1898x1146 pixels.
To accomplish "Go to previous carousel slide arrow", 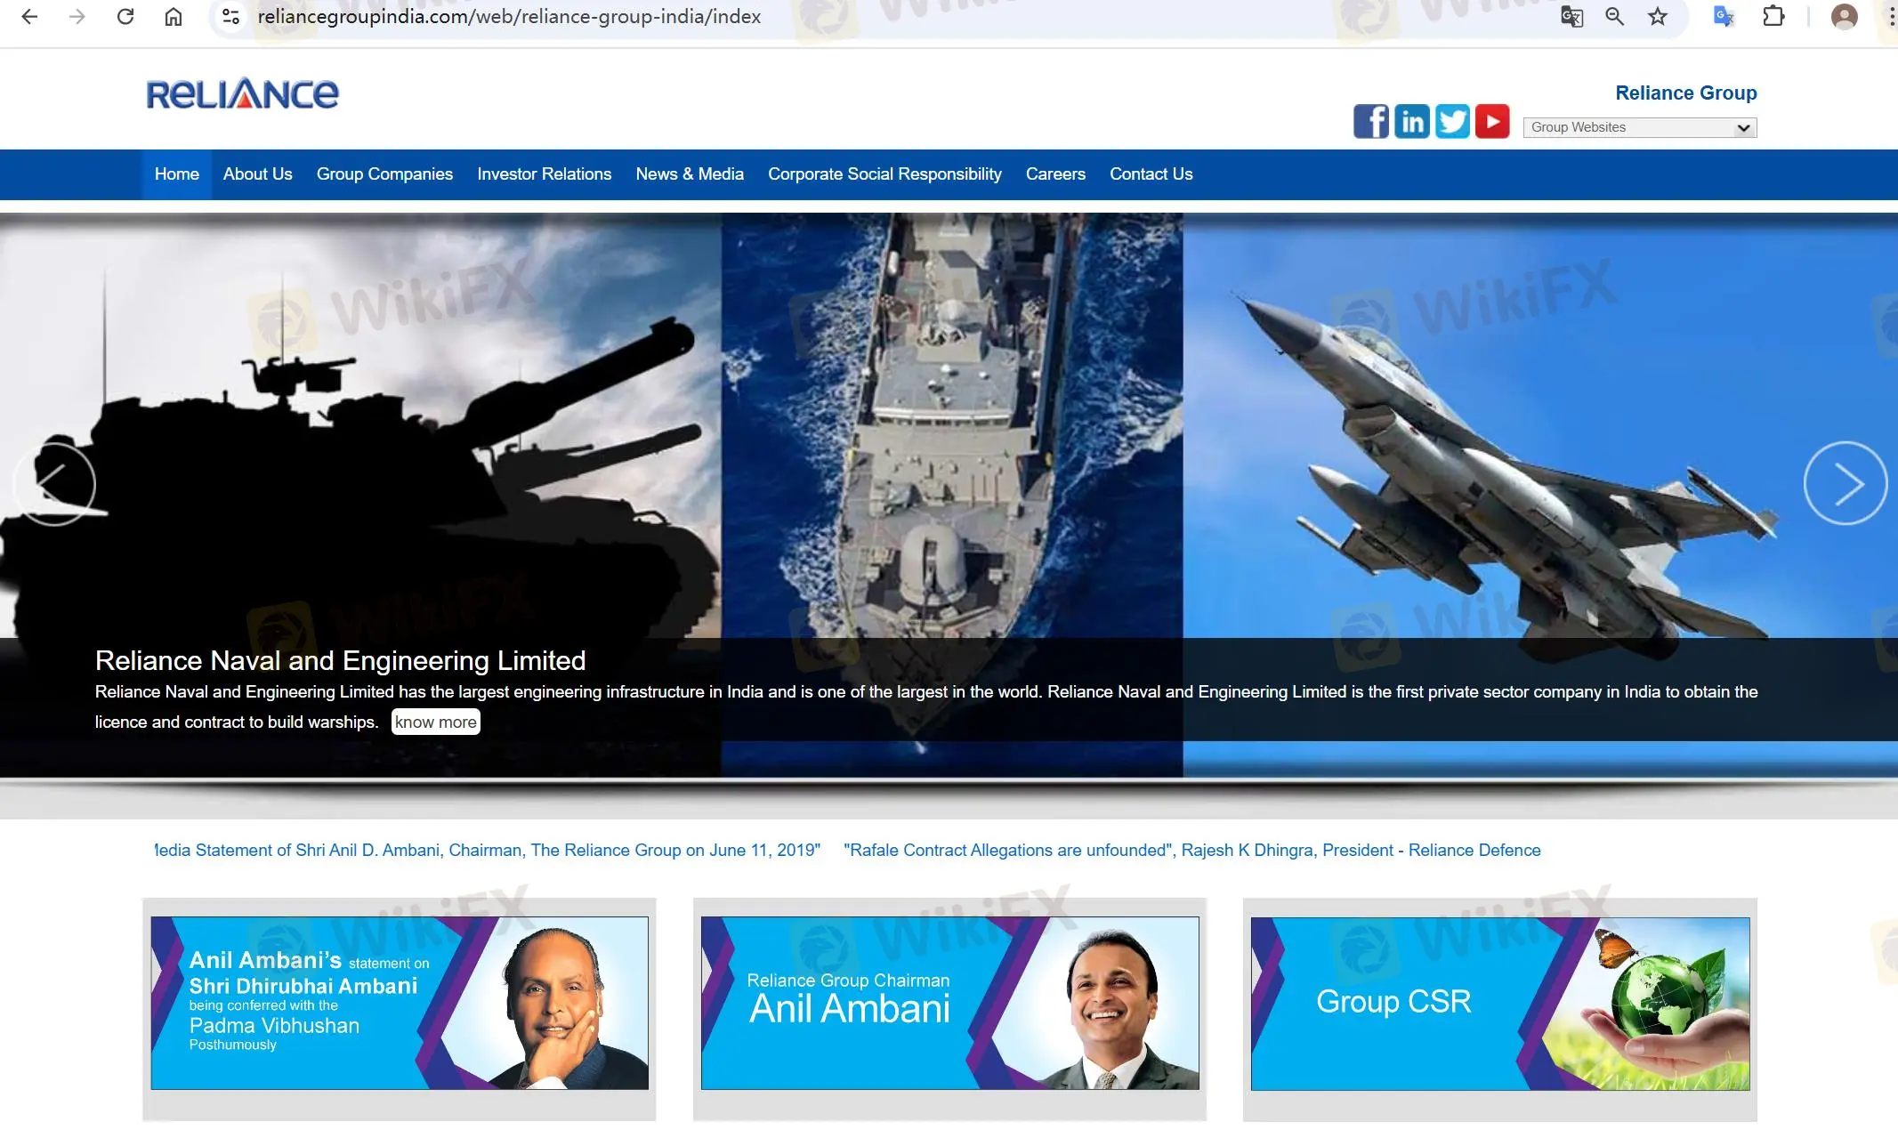I will 54,483.
